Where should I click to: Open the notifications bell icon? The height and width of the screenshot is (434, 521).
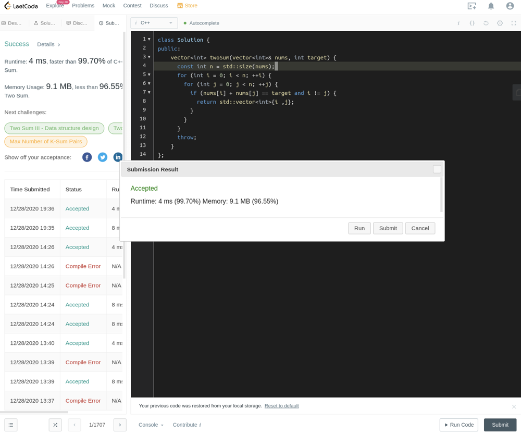[x=491, y=6]
